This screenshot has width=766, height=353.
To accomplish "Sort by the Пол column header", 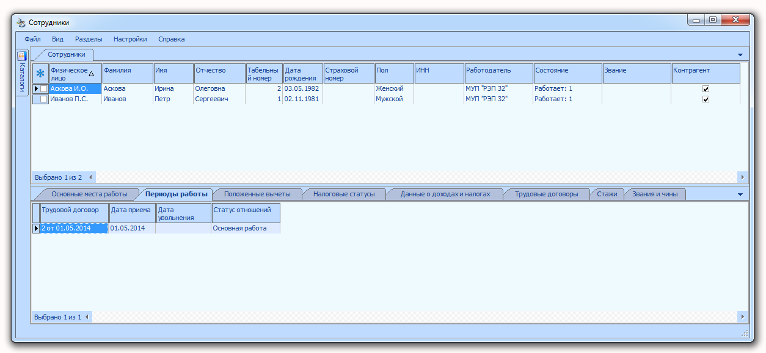I will (395, 73).
